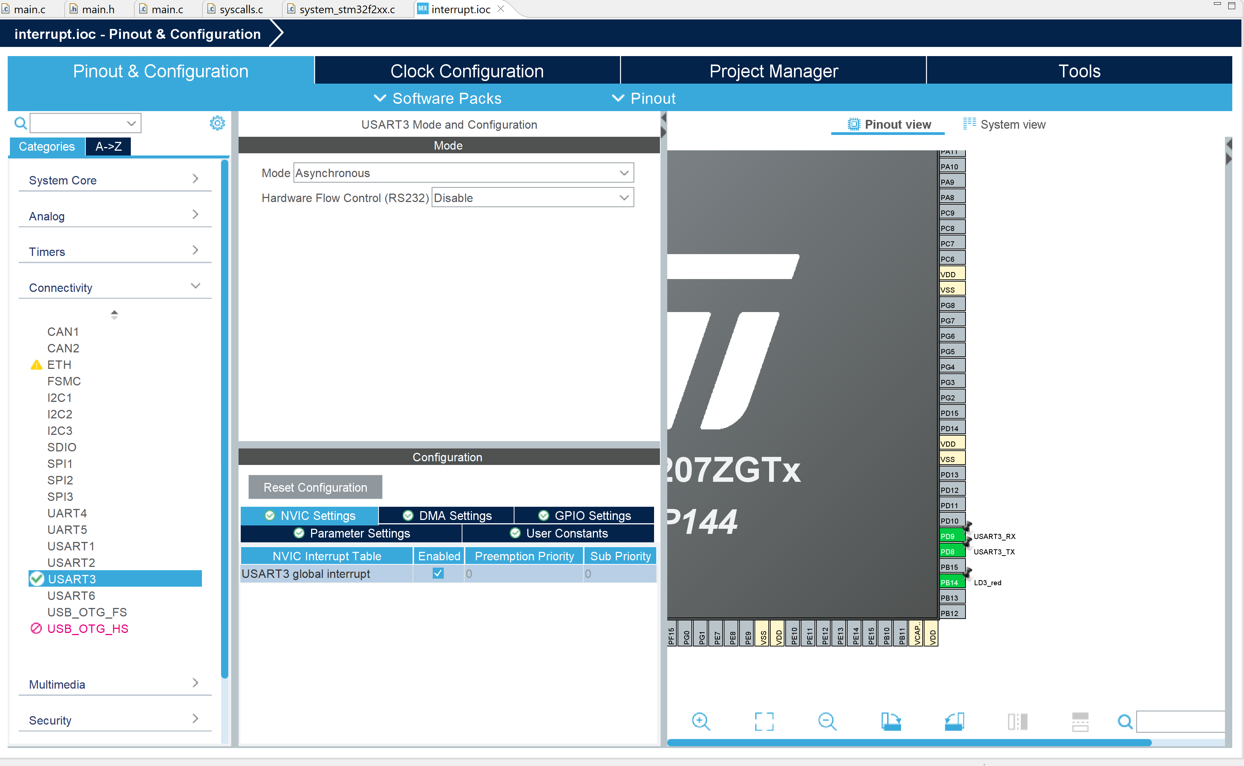Viewport: 1244px width, 766px height.
Task: Click Reset Configuration button
Action: [x=314, y=487]
